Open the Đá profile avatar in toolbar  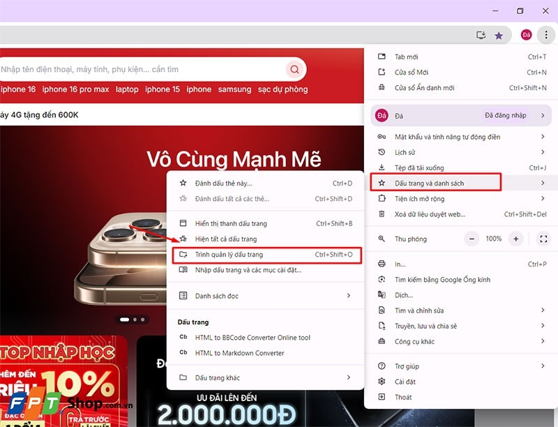pyautogui.click(x=526, y=35)
